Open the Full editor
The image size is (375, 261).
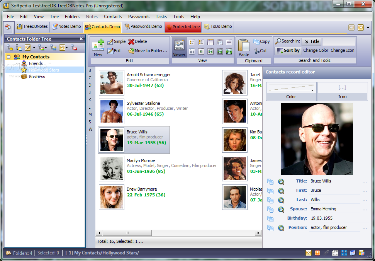coord(114,51)
